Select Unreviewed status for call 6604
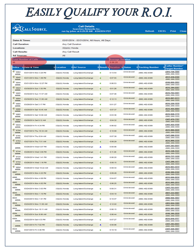The image size is (196, 247). [129, 209]
